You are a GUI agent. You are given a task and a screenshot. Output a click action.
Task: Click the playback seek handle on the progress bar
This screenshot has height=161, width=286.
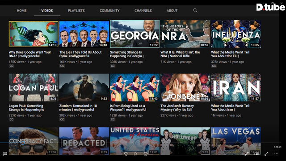tap(22, 143)
